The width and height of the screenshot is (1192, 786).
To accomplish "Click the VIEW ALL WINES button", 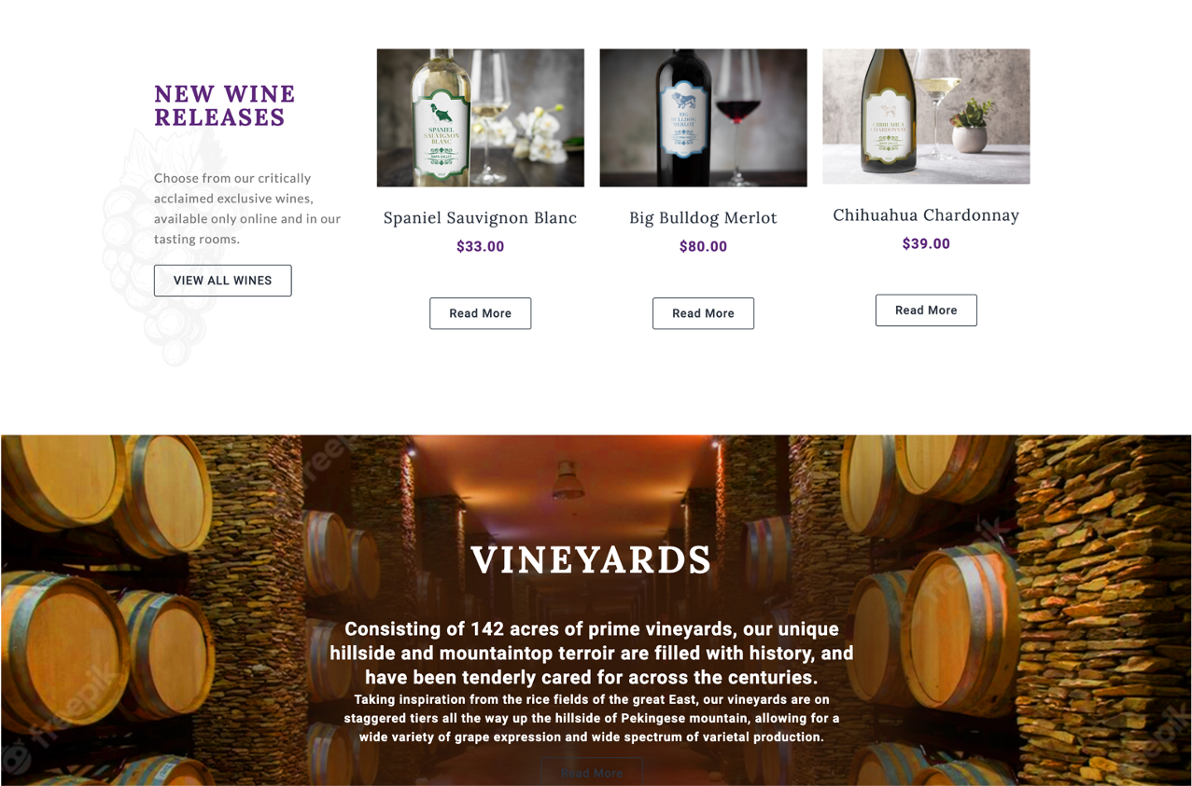I will coord(222,281).
